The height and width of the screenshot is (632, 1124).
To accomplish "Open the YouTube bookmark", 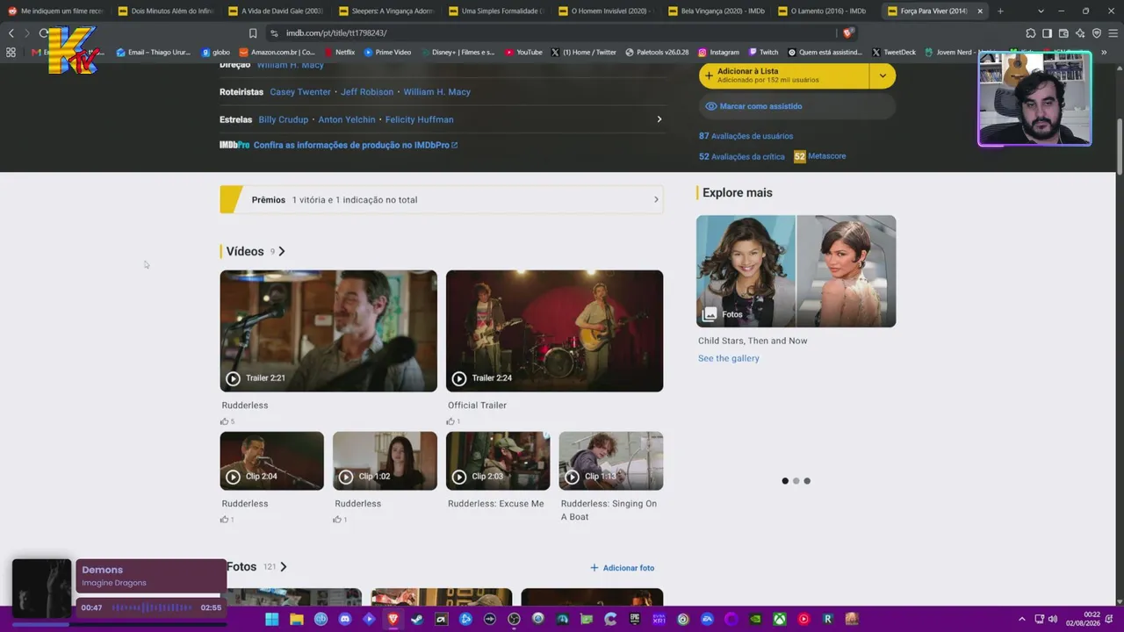I will click(524, 53).
